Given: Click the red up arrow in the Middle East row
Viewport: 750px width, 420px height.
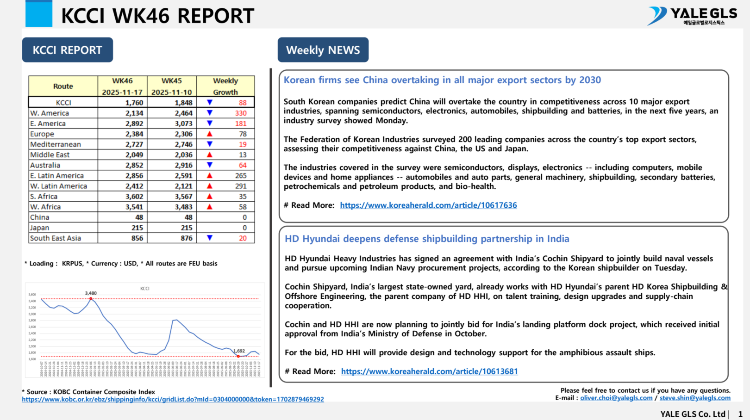Looking at the screenshot, I should [210, 154].
